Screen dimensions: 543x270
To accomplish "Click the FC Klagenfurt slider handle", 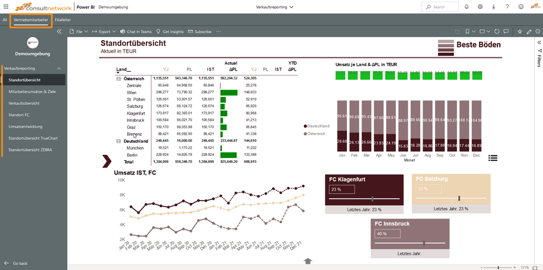I will click(x=372, y=199).
